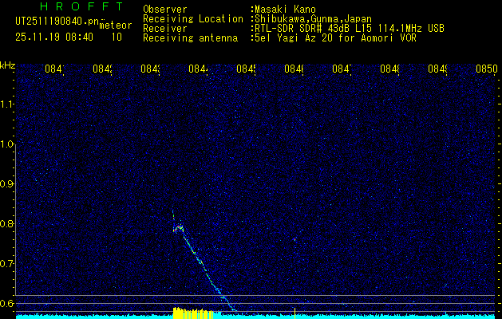Click the thin yellow spike under 0846

[294, 313]
